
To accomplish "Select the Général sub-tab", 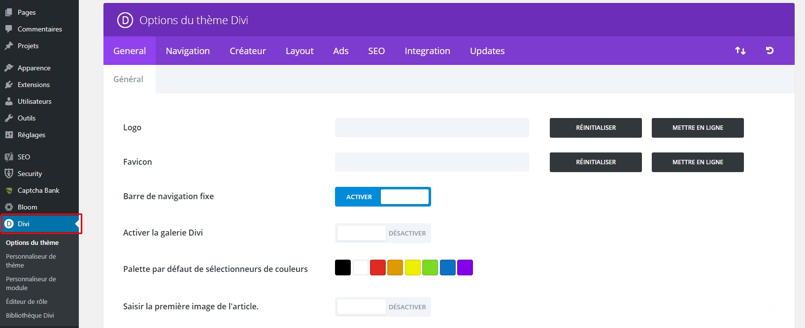I will click(x=130, y=79).
